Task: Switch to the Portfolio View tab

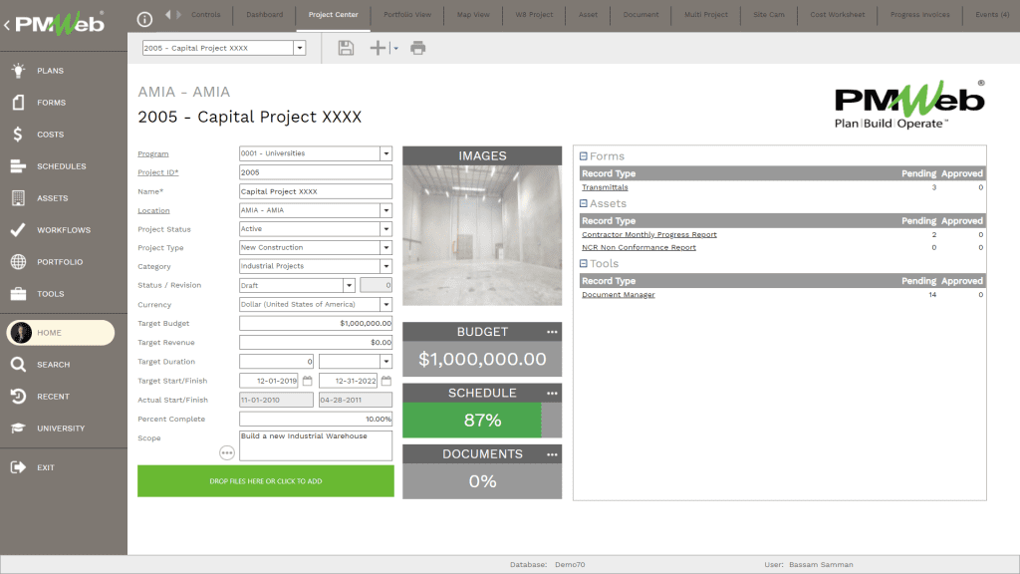Action: [x=407, y=14]
